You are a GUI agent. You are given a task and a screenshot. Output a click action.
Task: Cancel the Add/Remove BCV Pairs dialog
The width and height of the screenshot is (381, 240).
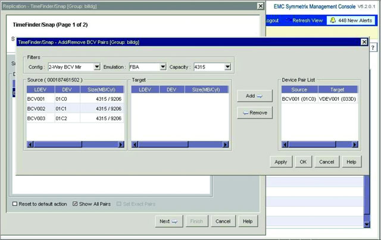pyautogui.click(x=327, y=162)
